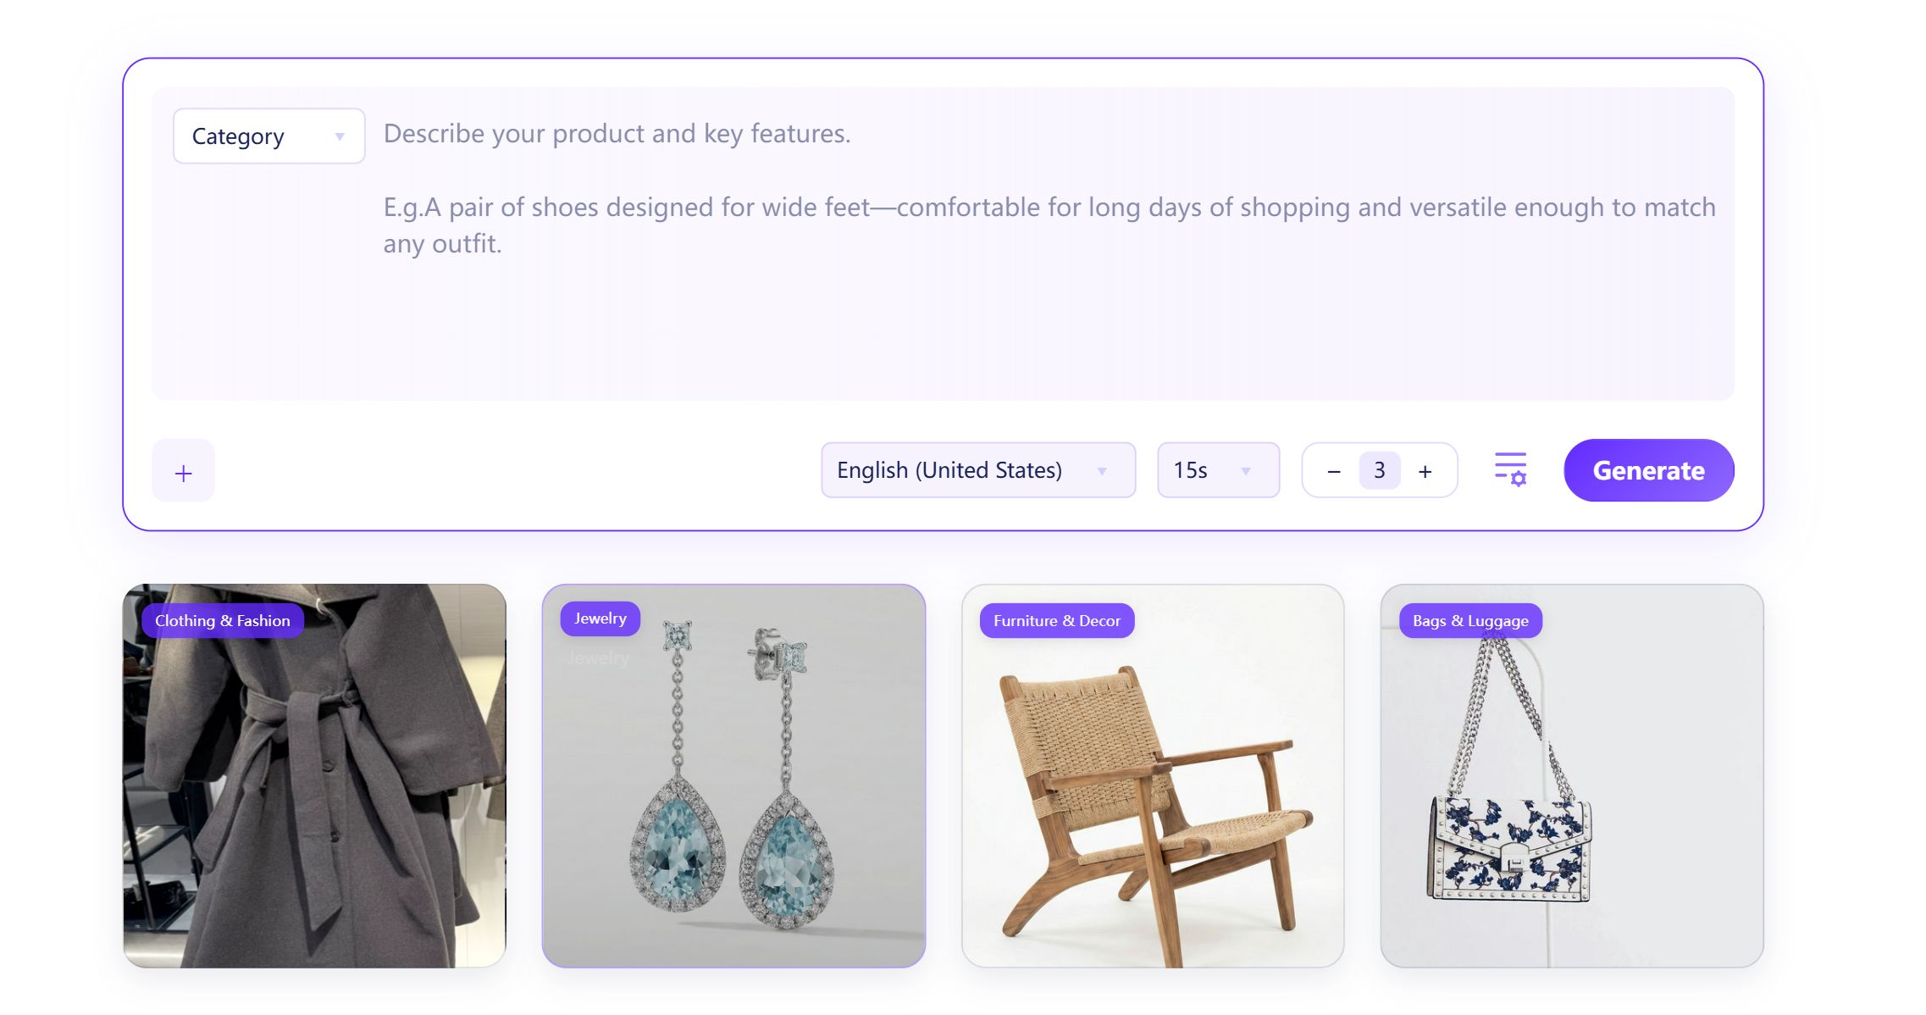Increase the video count with plus
This screenshot has height=1015, width=1926.
[x=1425, y=471]
